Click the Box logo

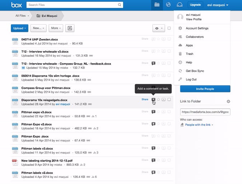17,5
